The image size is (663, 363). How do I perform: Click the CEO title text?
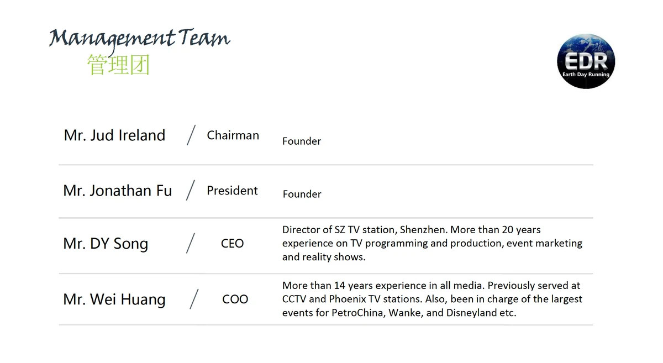232,244
